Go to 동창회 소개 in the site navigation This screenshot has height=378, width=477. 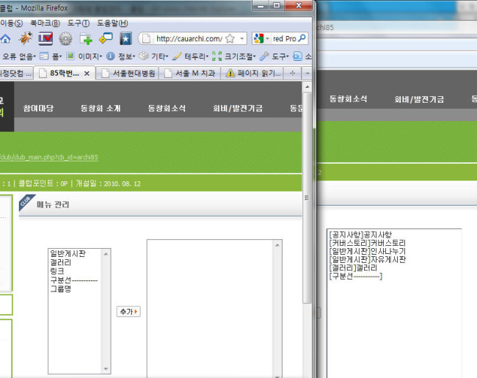[101, 109]
